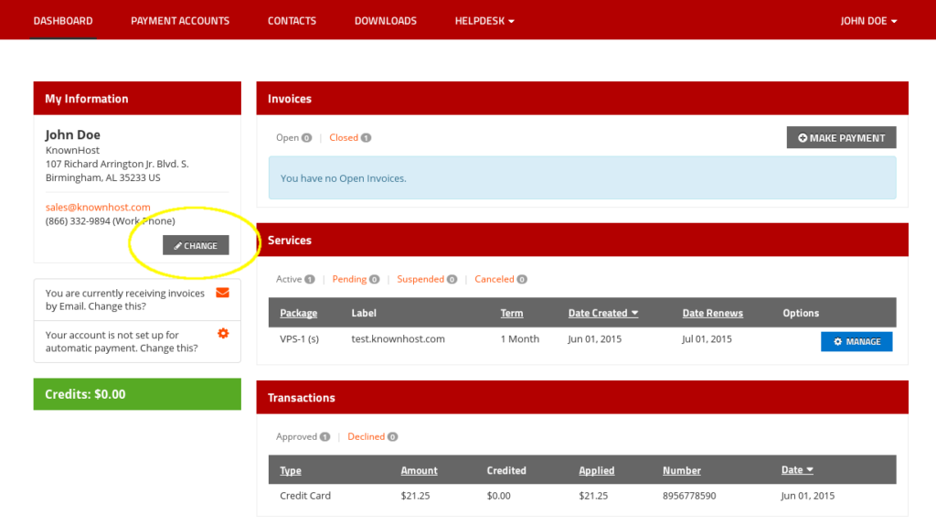This screenshot has width=936, height=525.
Task: Go to Payment Accounts
Action: point(180,20)
